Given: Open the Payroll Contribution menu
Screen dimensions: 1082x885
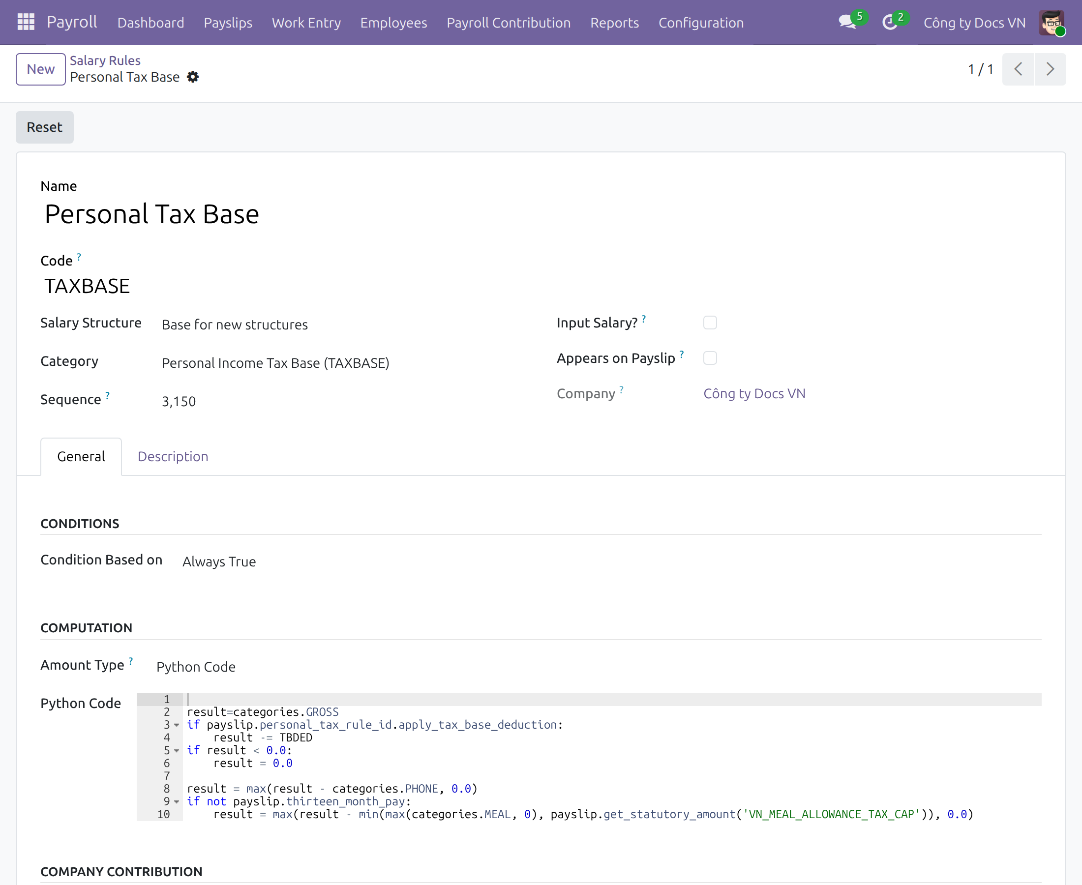Looking at the screenshot, I should click(x=509, y=23).
